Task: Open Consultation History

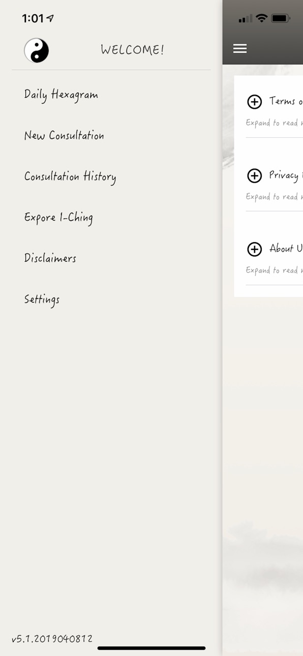Action: (70, 177)
